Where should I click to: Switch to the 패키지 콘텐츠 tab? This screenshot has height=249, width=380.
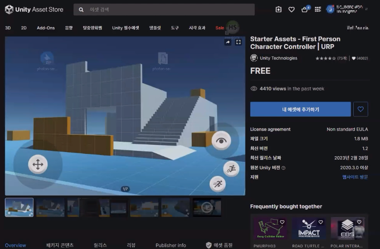pyautogui.click(x=60, y=245)
